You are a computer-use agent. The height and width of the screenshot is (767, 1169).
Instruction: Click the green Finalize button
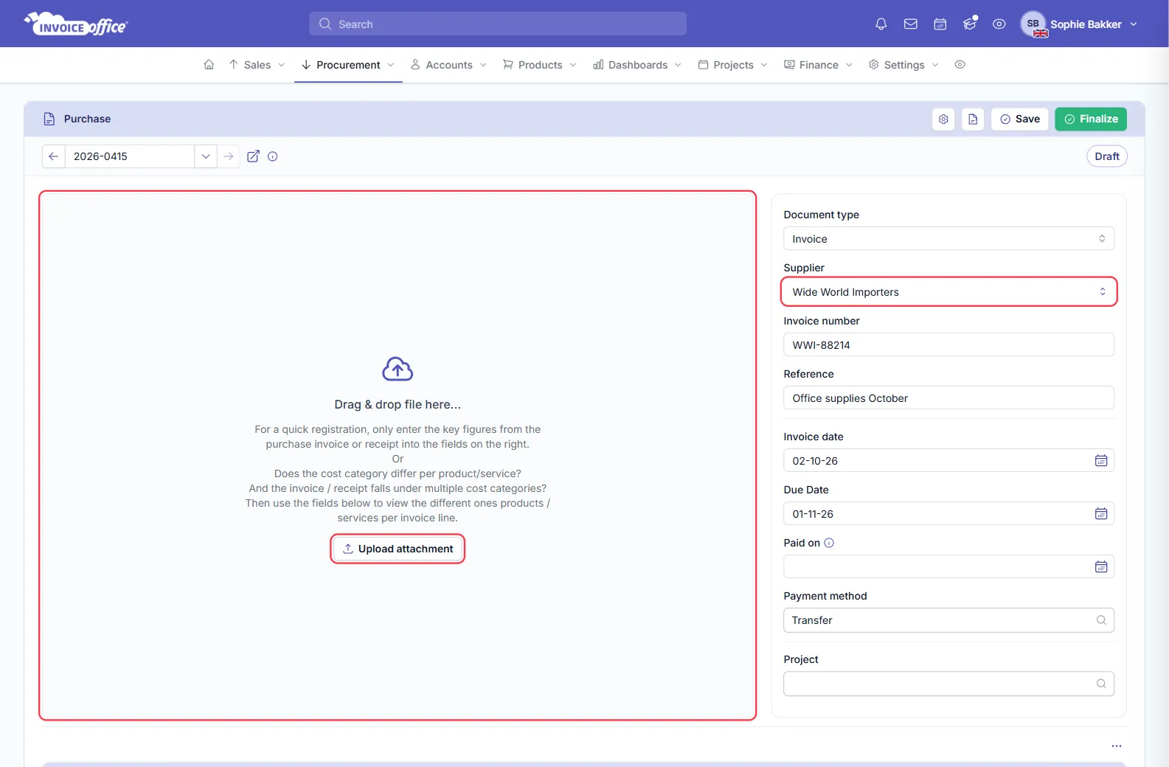tap(1091, 119)
